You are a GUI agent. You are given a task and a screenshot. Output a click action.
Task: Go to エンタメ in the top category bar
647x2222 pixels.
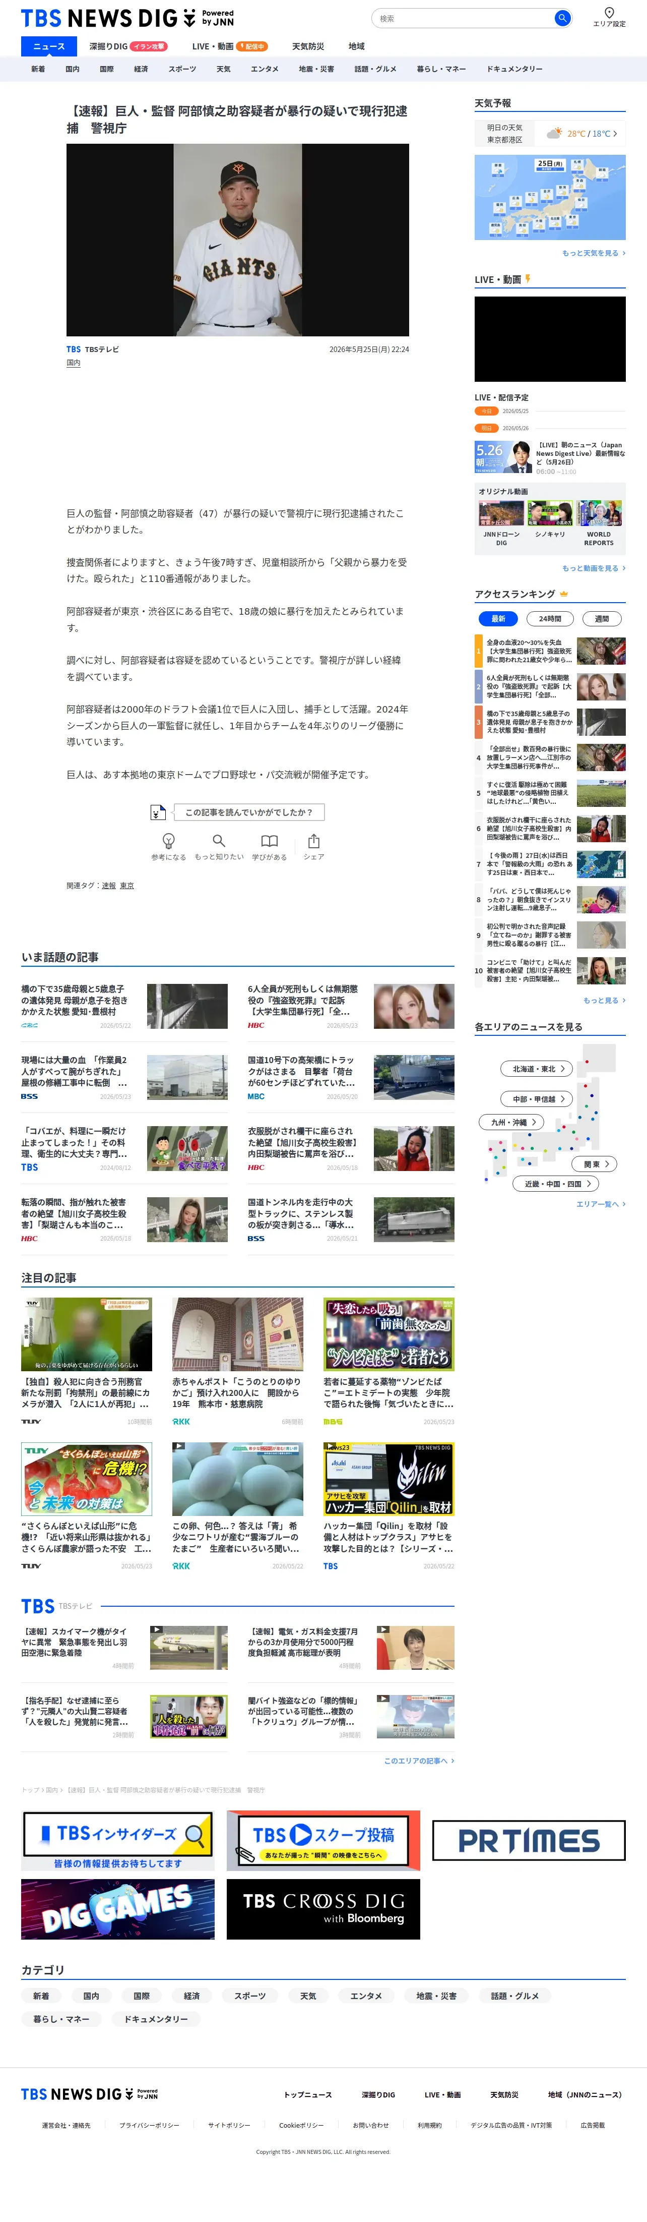click(265, 69)
